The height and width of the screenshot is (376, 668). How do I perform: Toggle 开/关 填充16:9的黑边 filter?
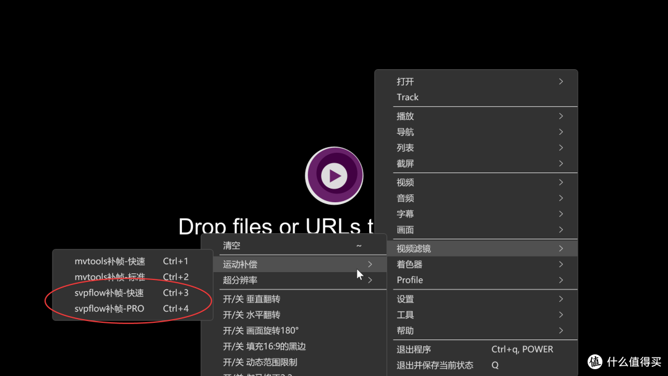[294, 346]
